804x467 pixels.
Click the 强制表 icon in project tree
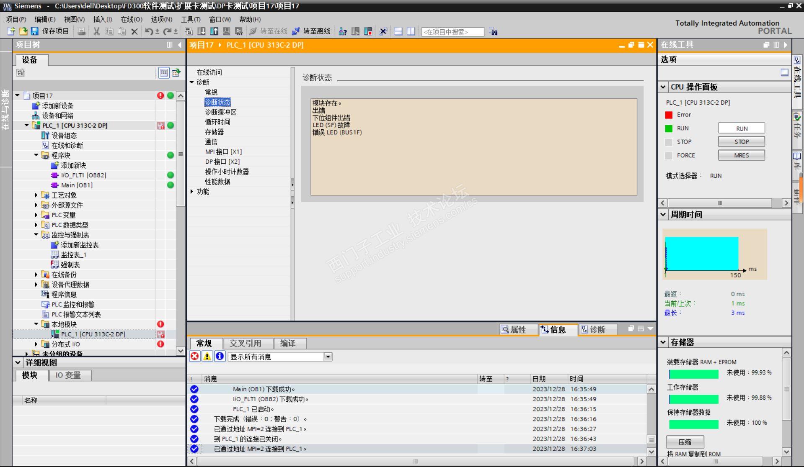(55, 265)
